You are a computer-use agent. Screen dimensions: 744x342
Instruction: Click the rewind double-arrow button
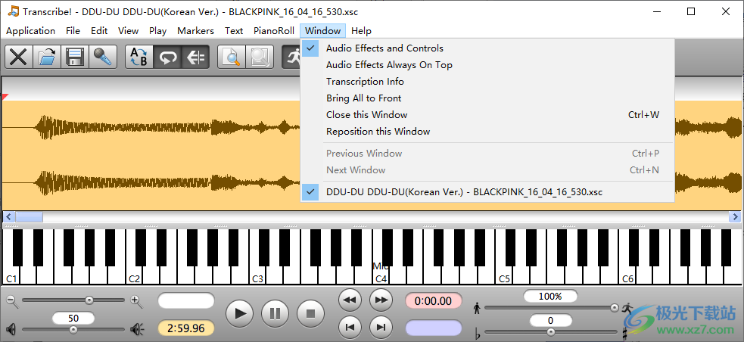pos(350,300)
